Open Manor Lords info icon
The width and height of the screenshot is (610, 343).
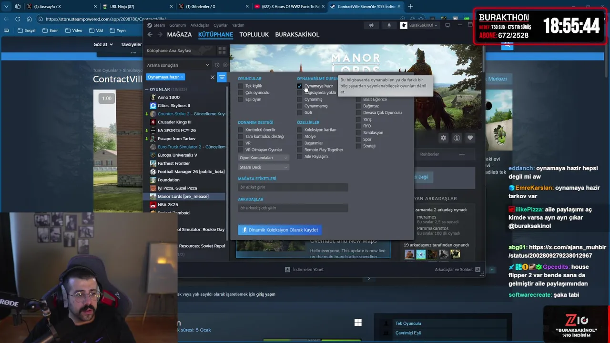(x=457, y=138)
